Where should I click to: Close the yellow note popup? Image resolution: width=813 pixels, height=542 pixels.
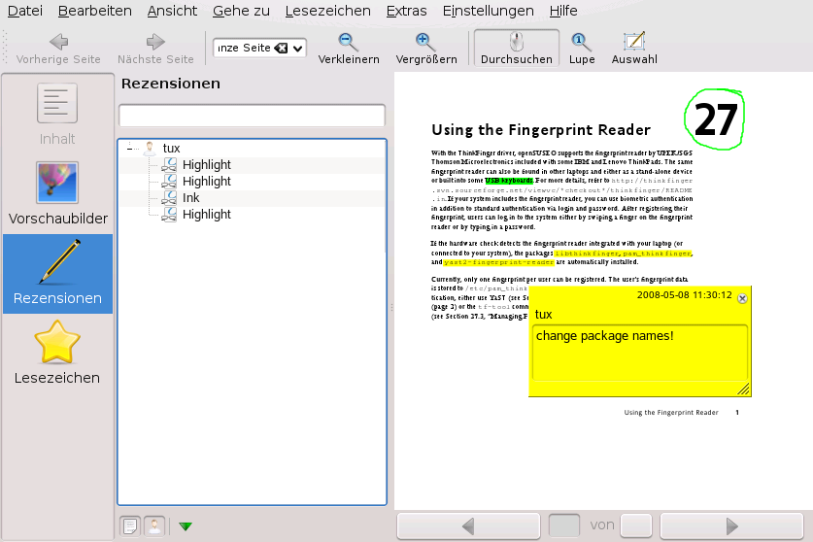[742, 298]
